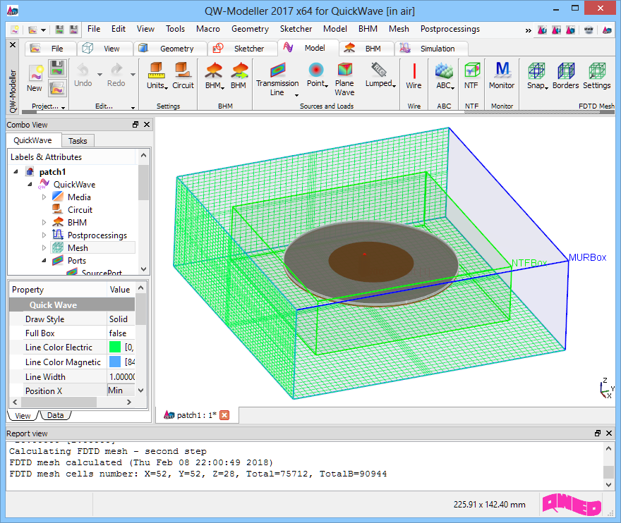This screenshot has height=523, width=621.
Task: Switch to the Tasks tab
Action: click(78, 141)
